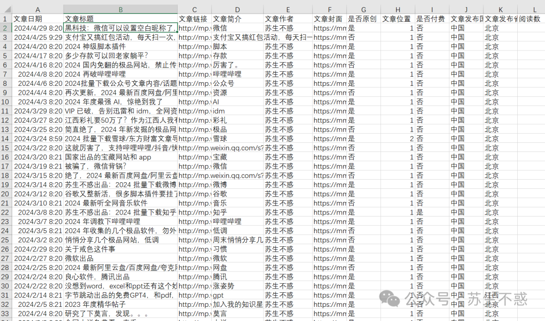
Task: Select row 14 header
Action: [x=5, y=139]
